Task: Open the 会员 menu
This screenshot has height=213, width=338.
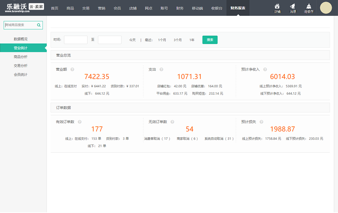Action: (x=117, y=8)
